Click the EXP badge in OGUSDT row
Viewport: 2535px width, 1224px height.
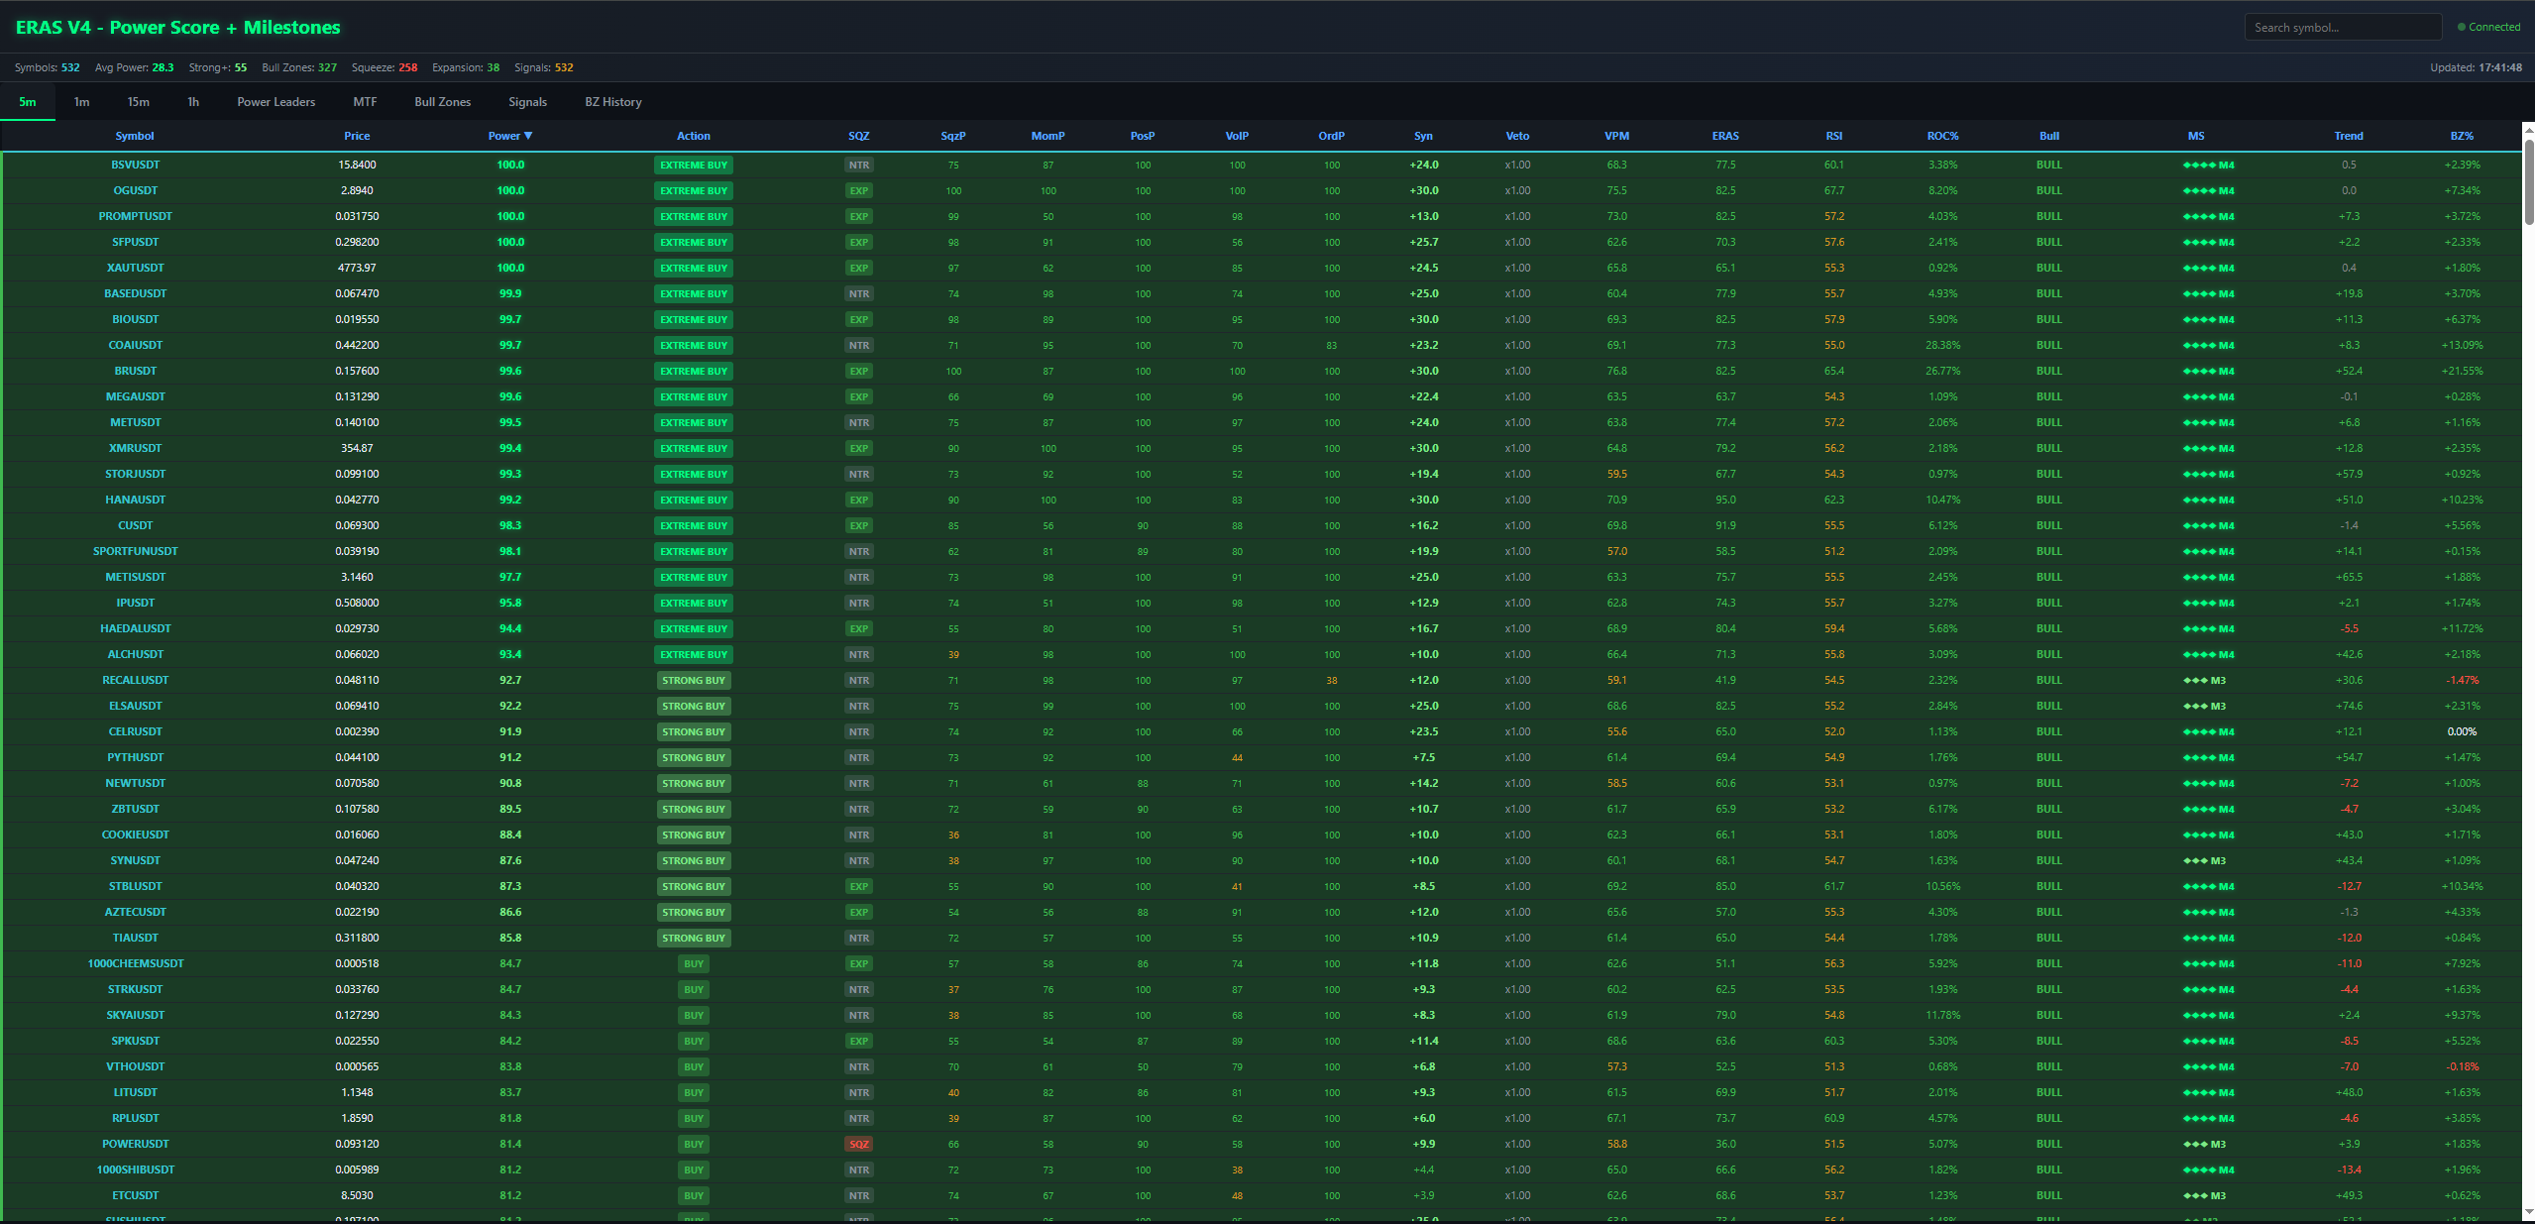(x=859, y=191)
